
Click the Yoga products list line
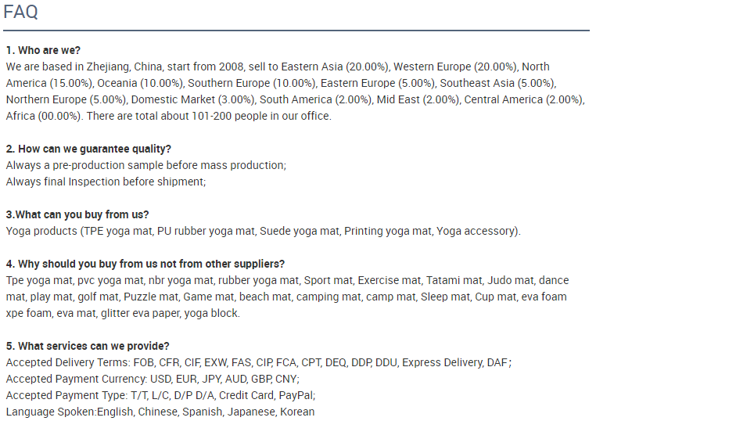[x=263, y=231]
